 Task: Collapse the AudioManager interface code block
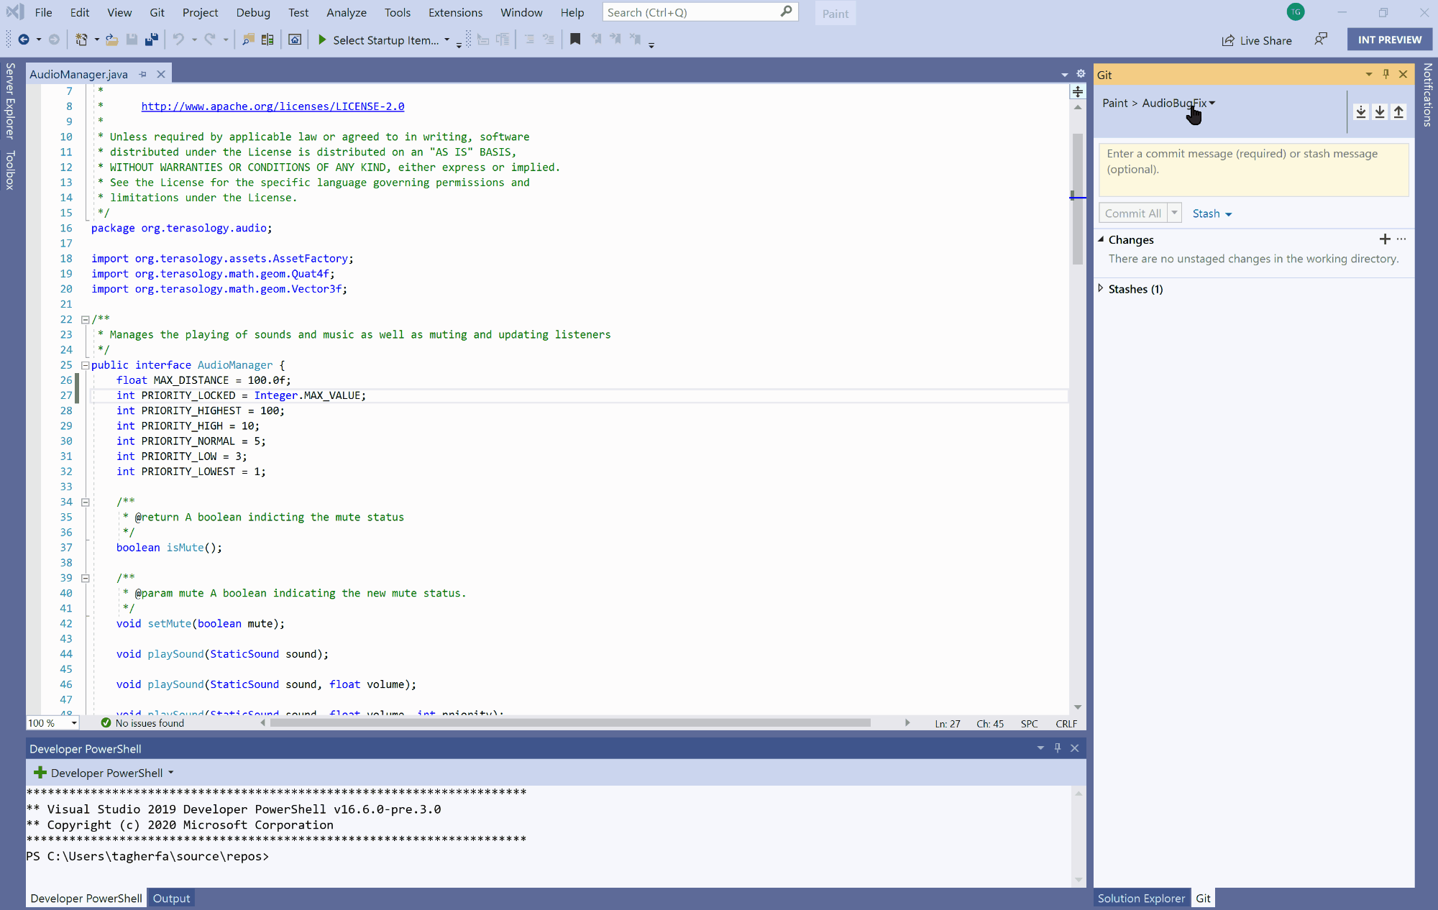[85, 365]
